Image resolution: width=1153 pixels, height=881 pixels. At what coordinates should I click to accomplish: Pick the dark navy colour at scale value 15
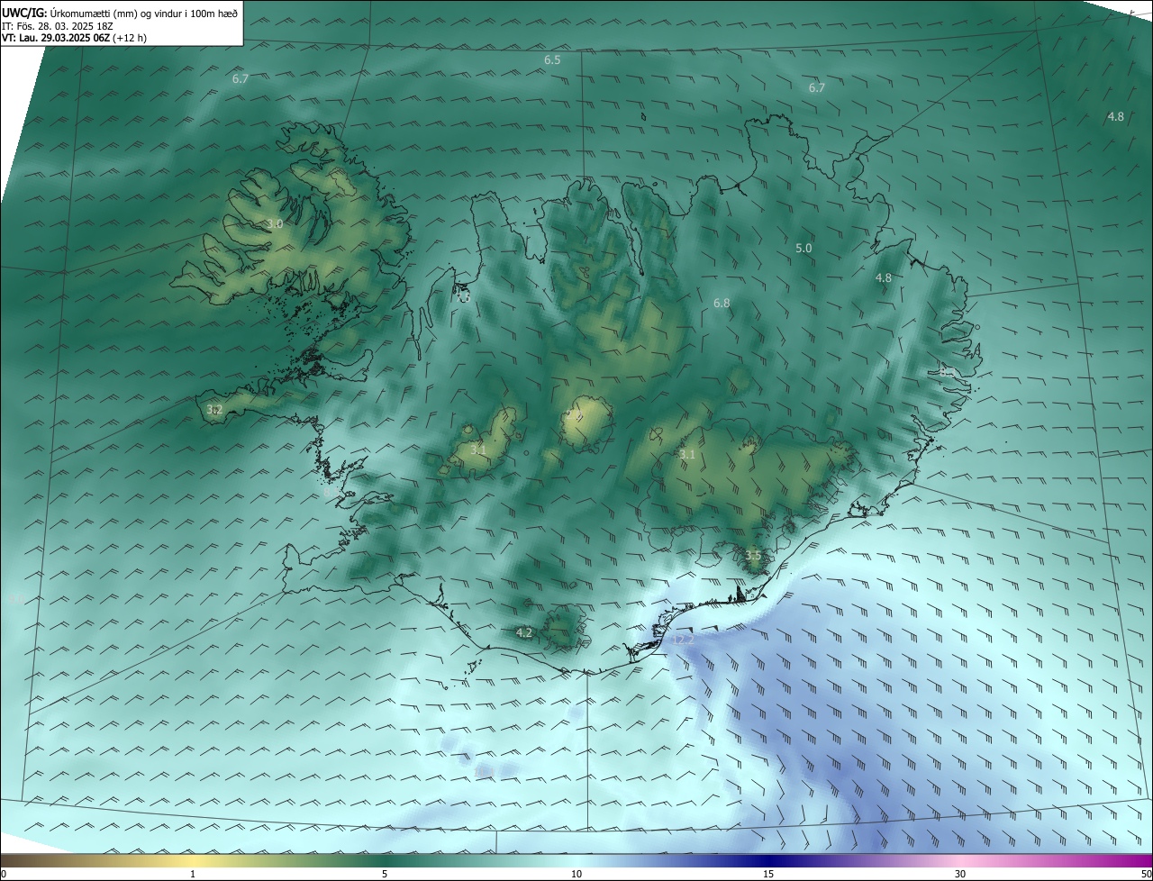768,860
